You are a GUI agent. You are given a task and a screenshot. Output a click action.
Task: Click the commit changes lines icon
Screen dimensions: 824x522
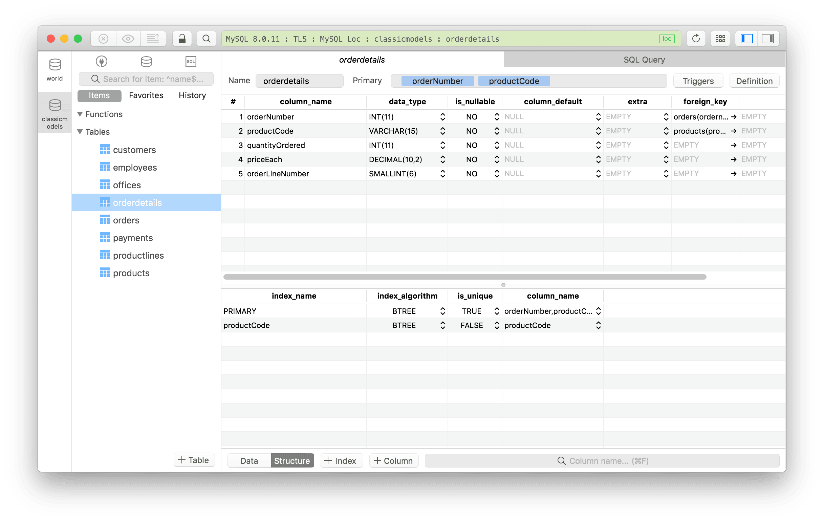tap(153, 39)
